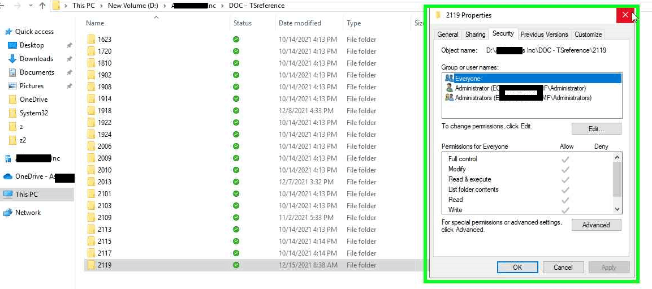Go forward with the forward arrow
The width and height of the screenshot is (652, 289).
18,6
